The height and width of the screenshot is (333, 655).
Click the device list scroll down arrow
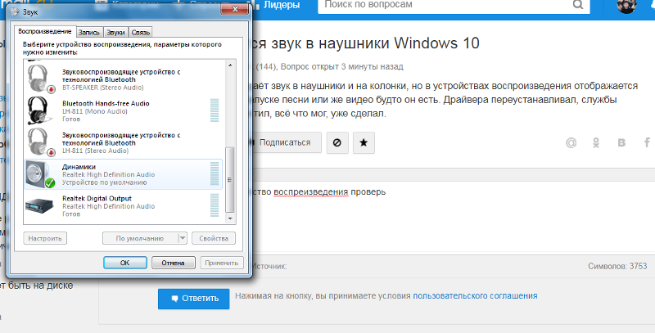[230, 218]
